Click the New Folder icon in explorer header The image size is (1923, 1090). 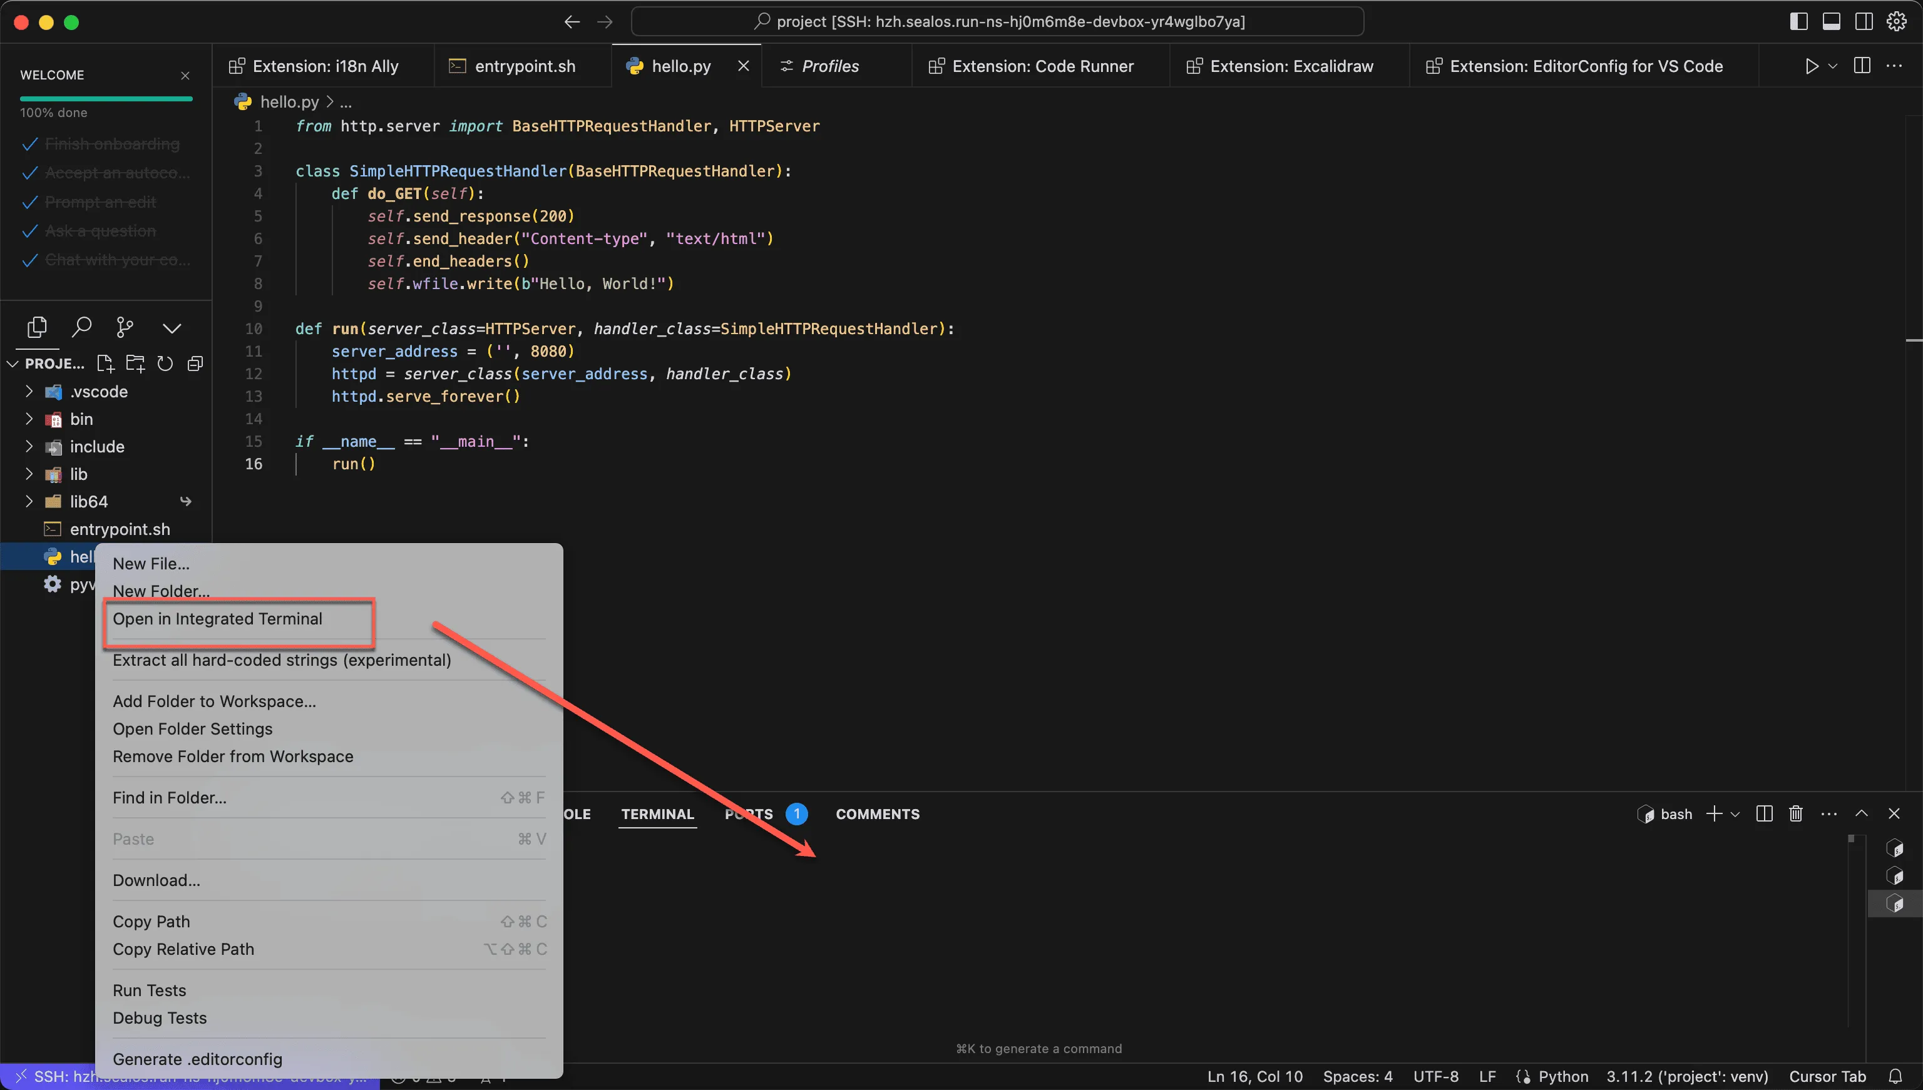(x=136, y=364)
